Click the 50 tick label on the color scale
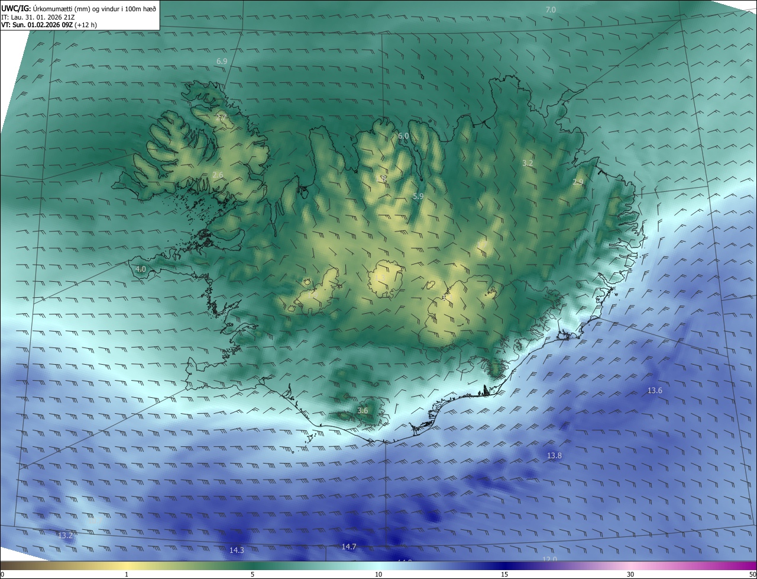The image size is (757, 579). (752, 575)
